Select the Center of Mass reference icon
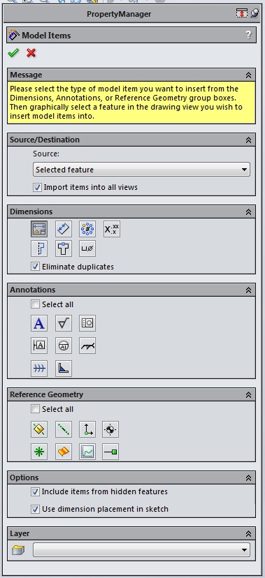This screenshot has height=578, width=265. point(110,429)
